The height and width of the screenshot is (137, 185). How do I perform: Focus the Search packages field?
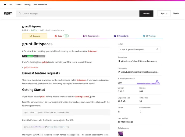pyautogui.click(x=78, y=13)
